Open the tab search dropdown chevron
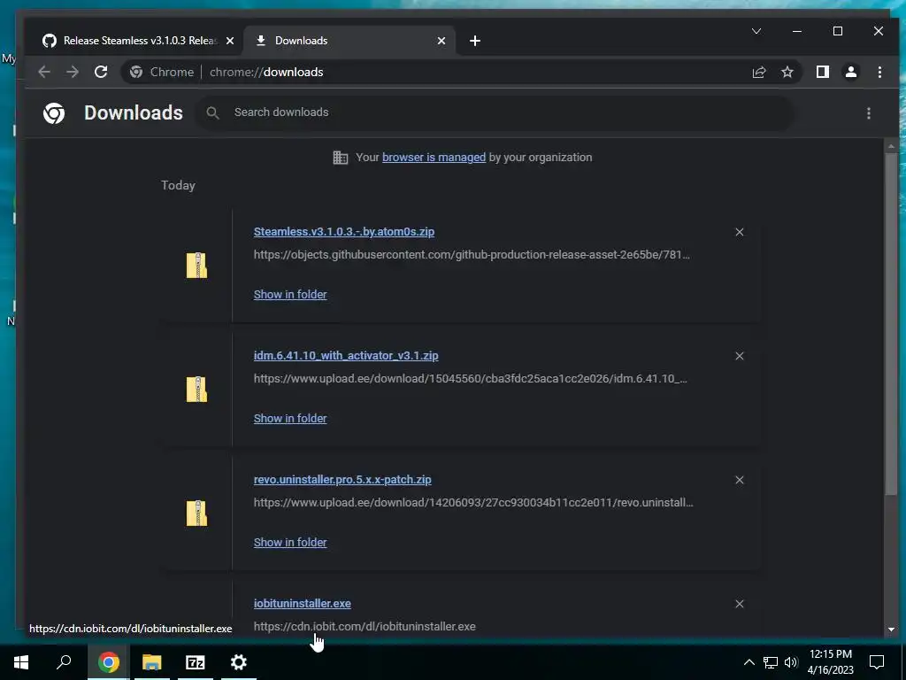906x680 pixels. (x=756, y=31)
